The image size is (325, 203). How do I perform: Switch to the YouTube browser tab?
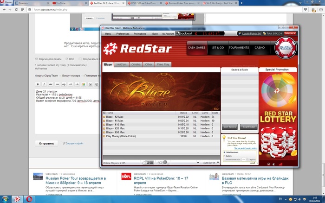tap(70, 3)
